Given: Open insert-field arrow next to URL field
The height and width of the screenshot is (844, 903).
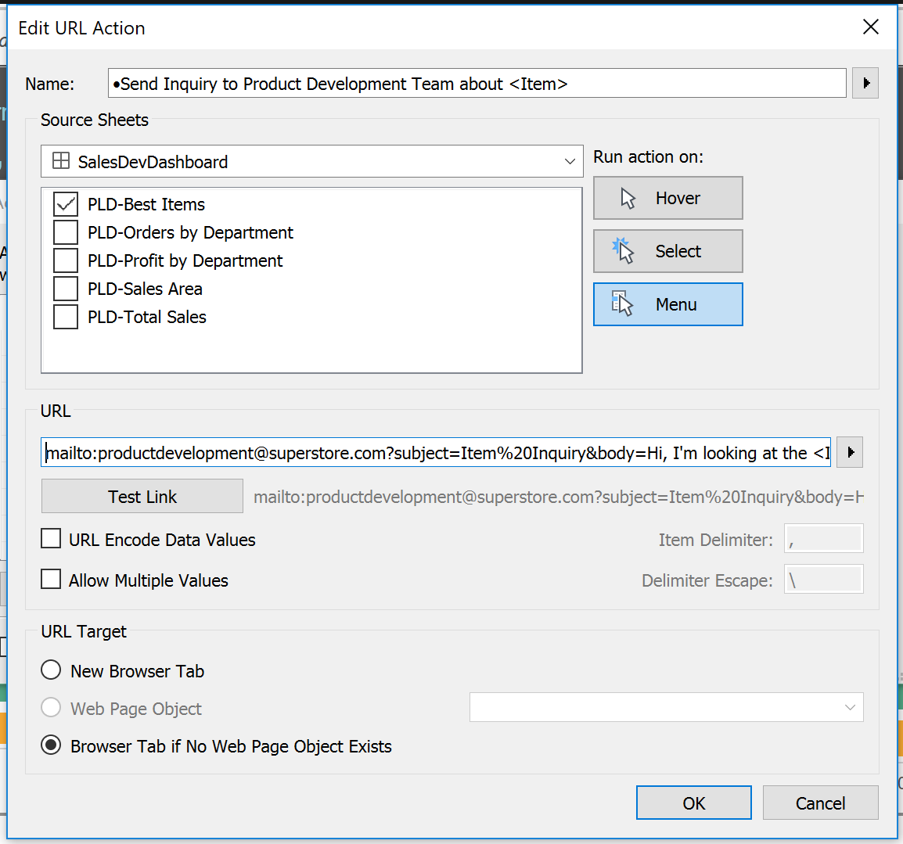Looking at the screenshot, I should [x=850, y=453].
